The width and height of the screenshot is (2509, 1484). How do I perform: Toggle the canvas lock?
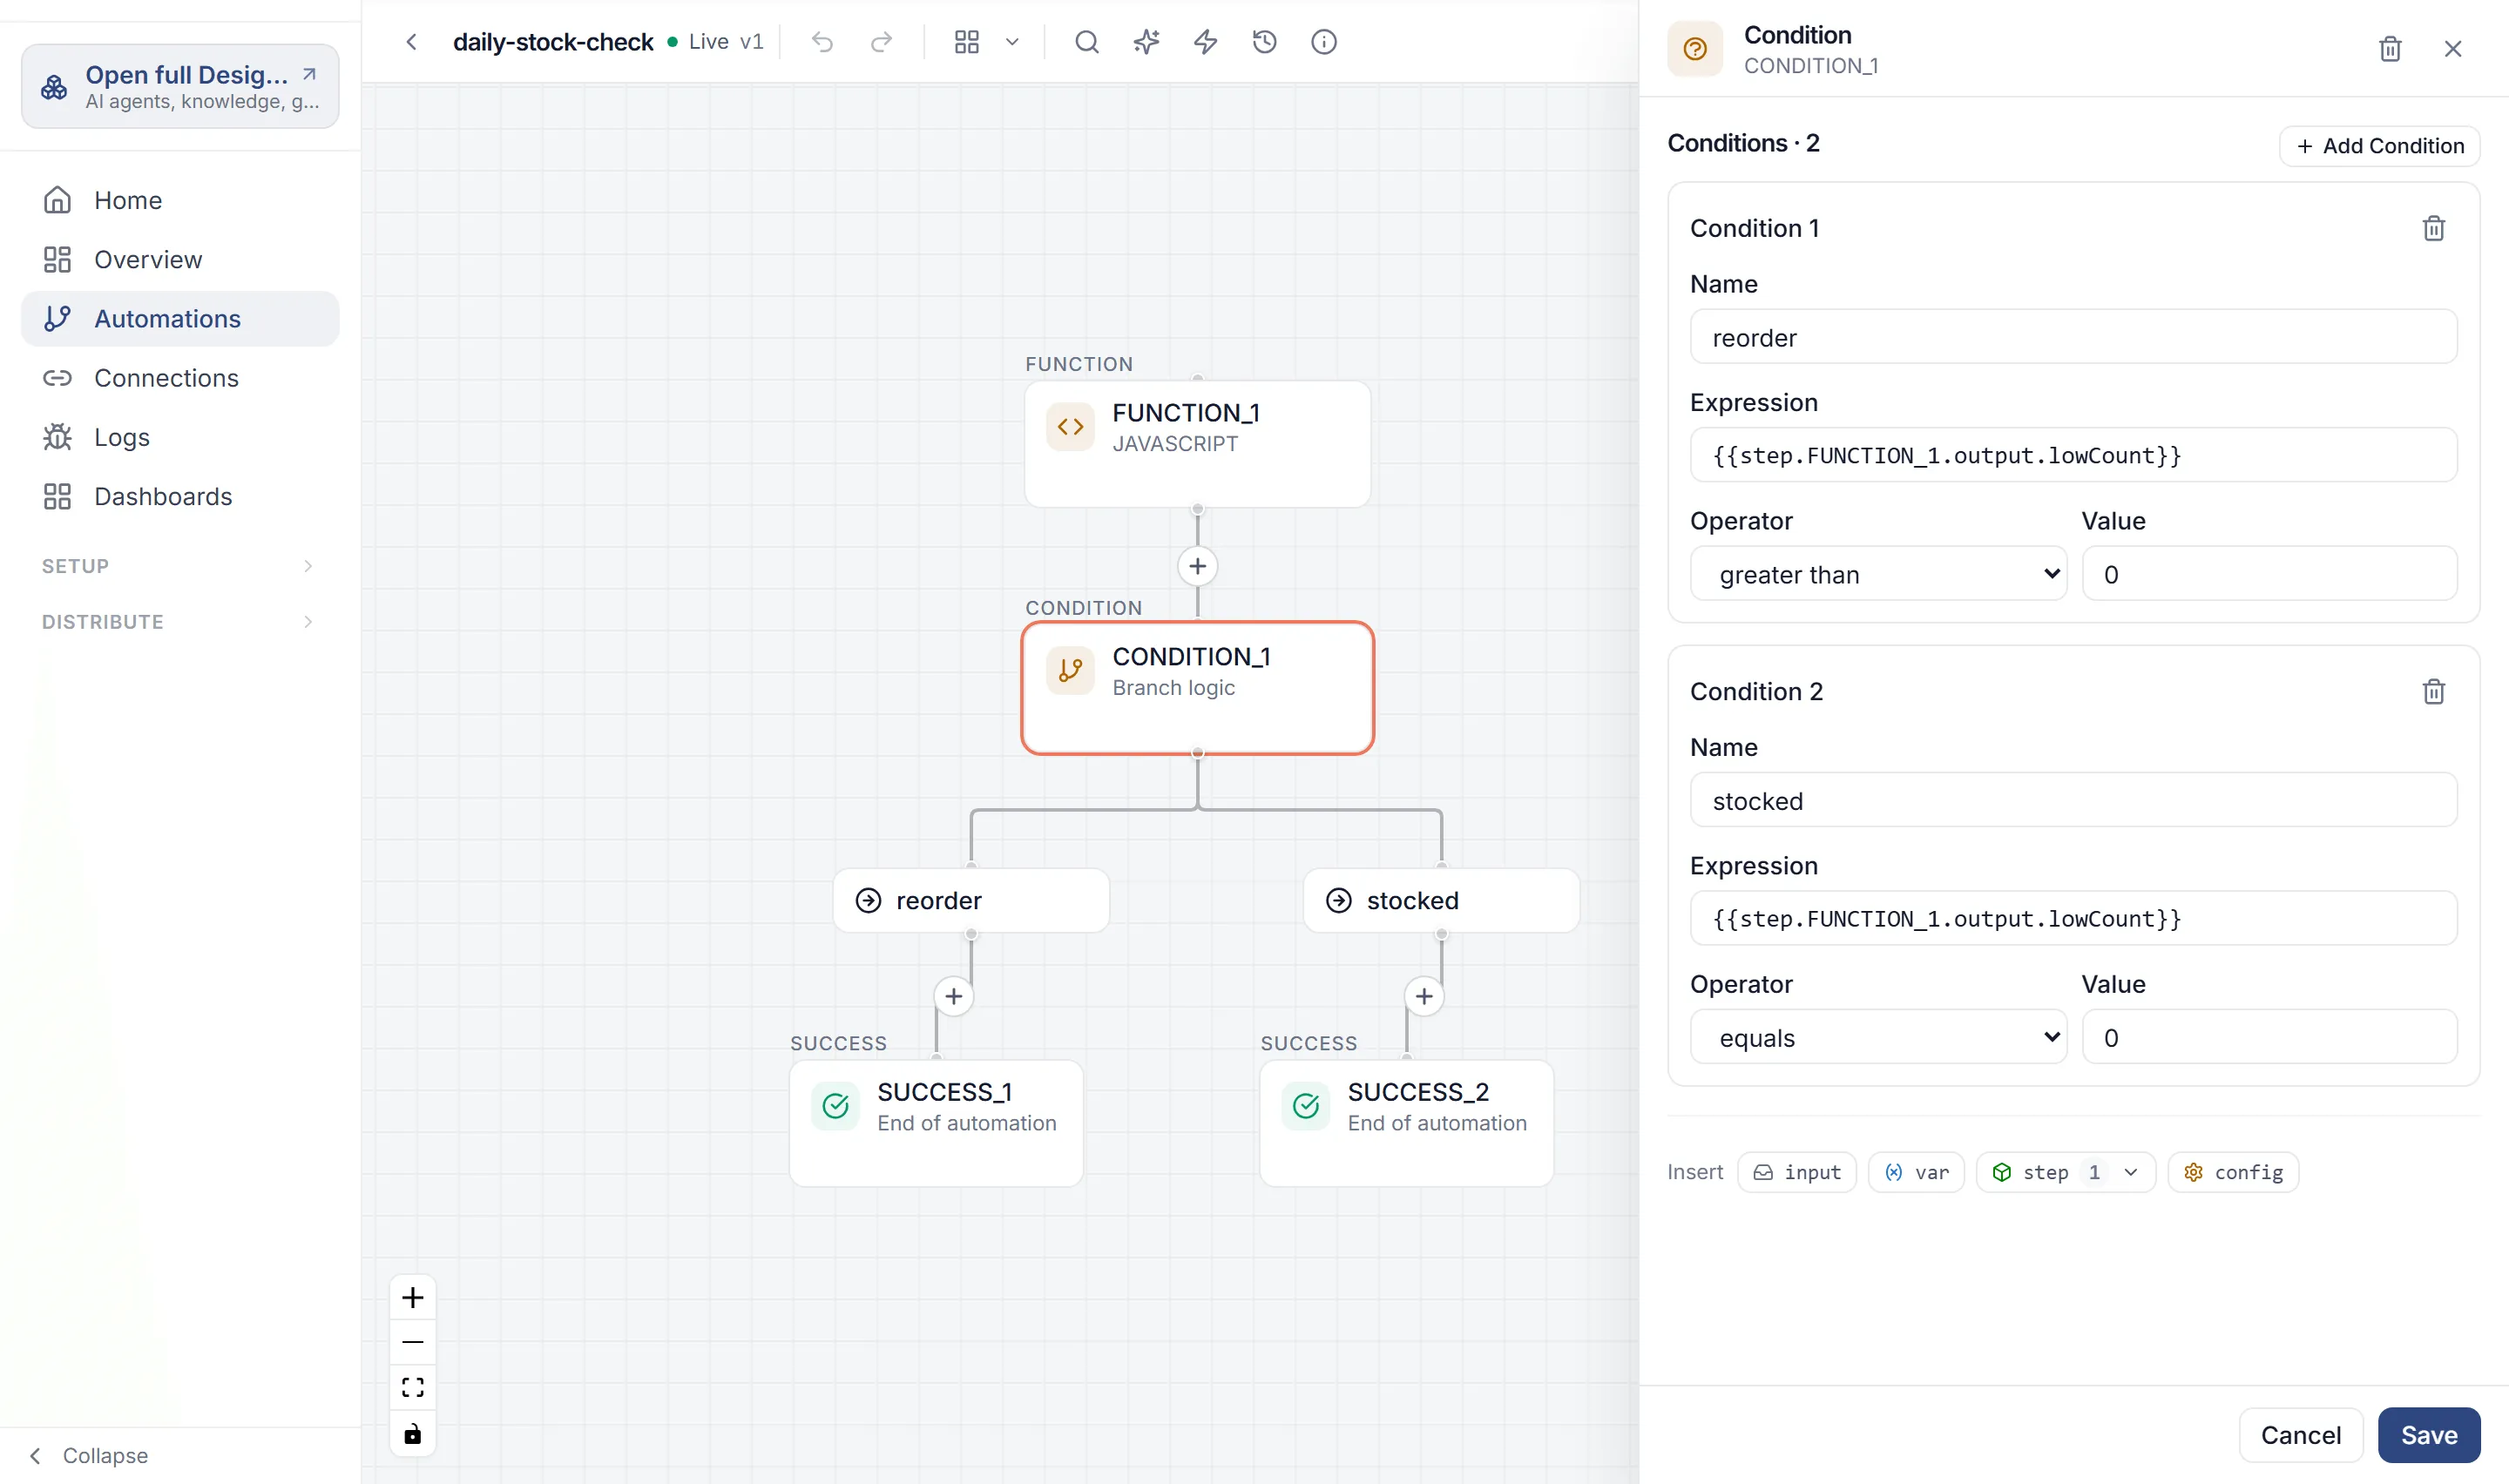point(413,1434)
